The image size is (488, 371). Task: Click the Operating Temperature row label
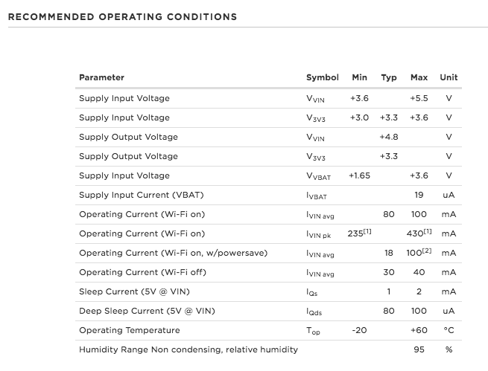click(x=130, y=330)
